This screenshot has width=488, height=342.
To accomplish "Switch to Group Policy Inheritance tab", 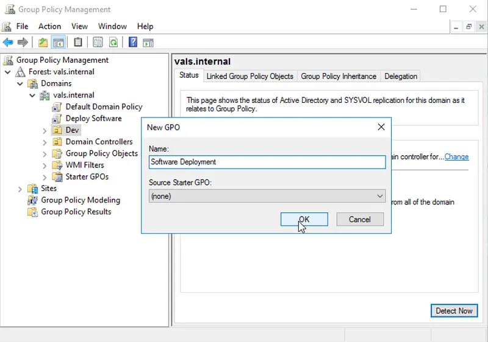I will click(x=339, y=76).
